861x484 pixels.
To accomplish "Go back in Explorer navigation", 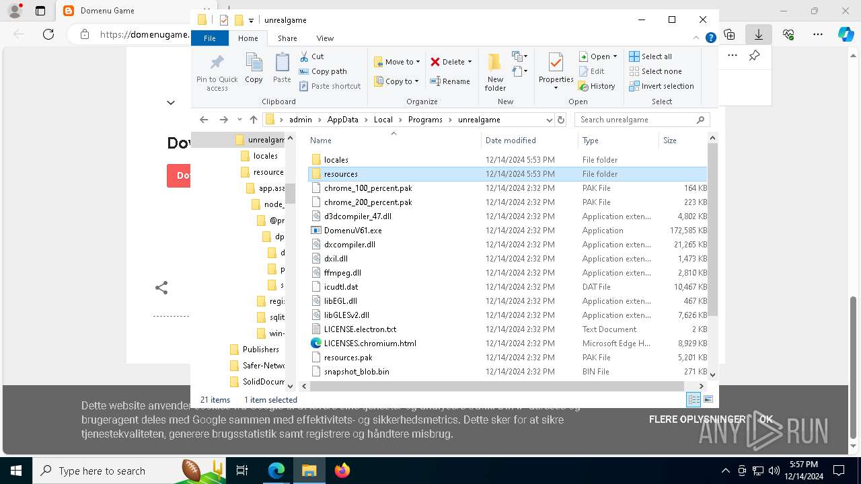I will pos(204,120).
